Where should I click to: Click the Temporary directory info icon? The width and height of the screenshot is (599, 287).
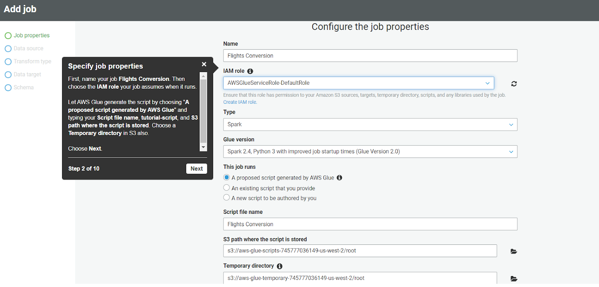(280, 266)
